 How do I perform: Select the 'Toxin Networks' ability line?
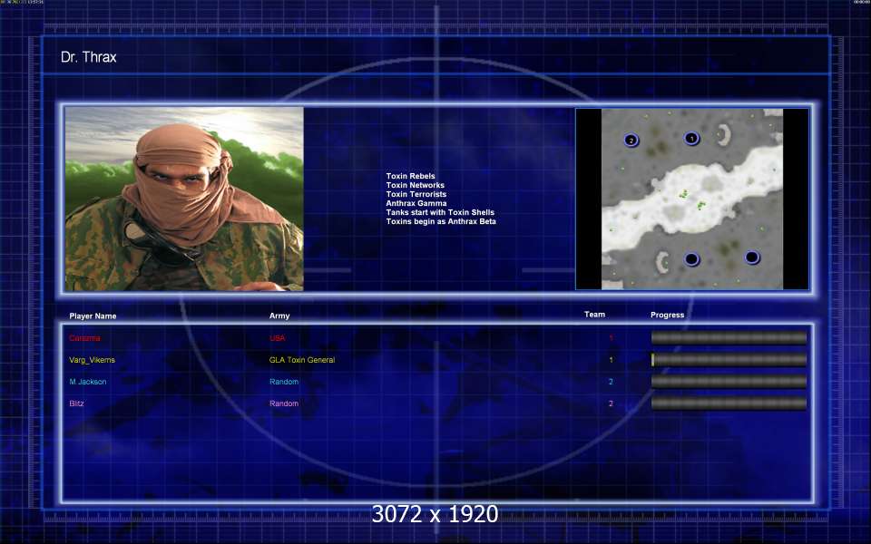[415, 185]
